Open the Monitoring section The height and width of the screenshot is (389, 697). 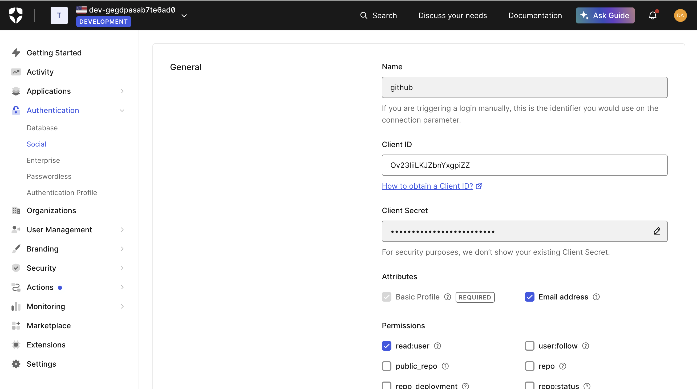coord(46,306)
